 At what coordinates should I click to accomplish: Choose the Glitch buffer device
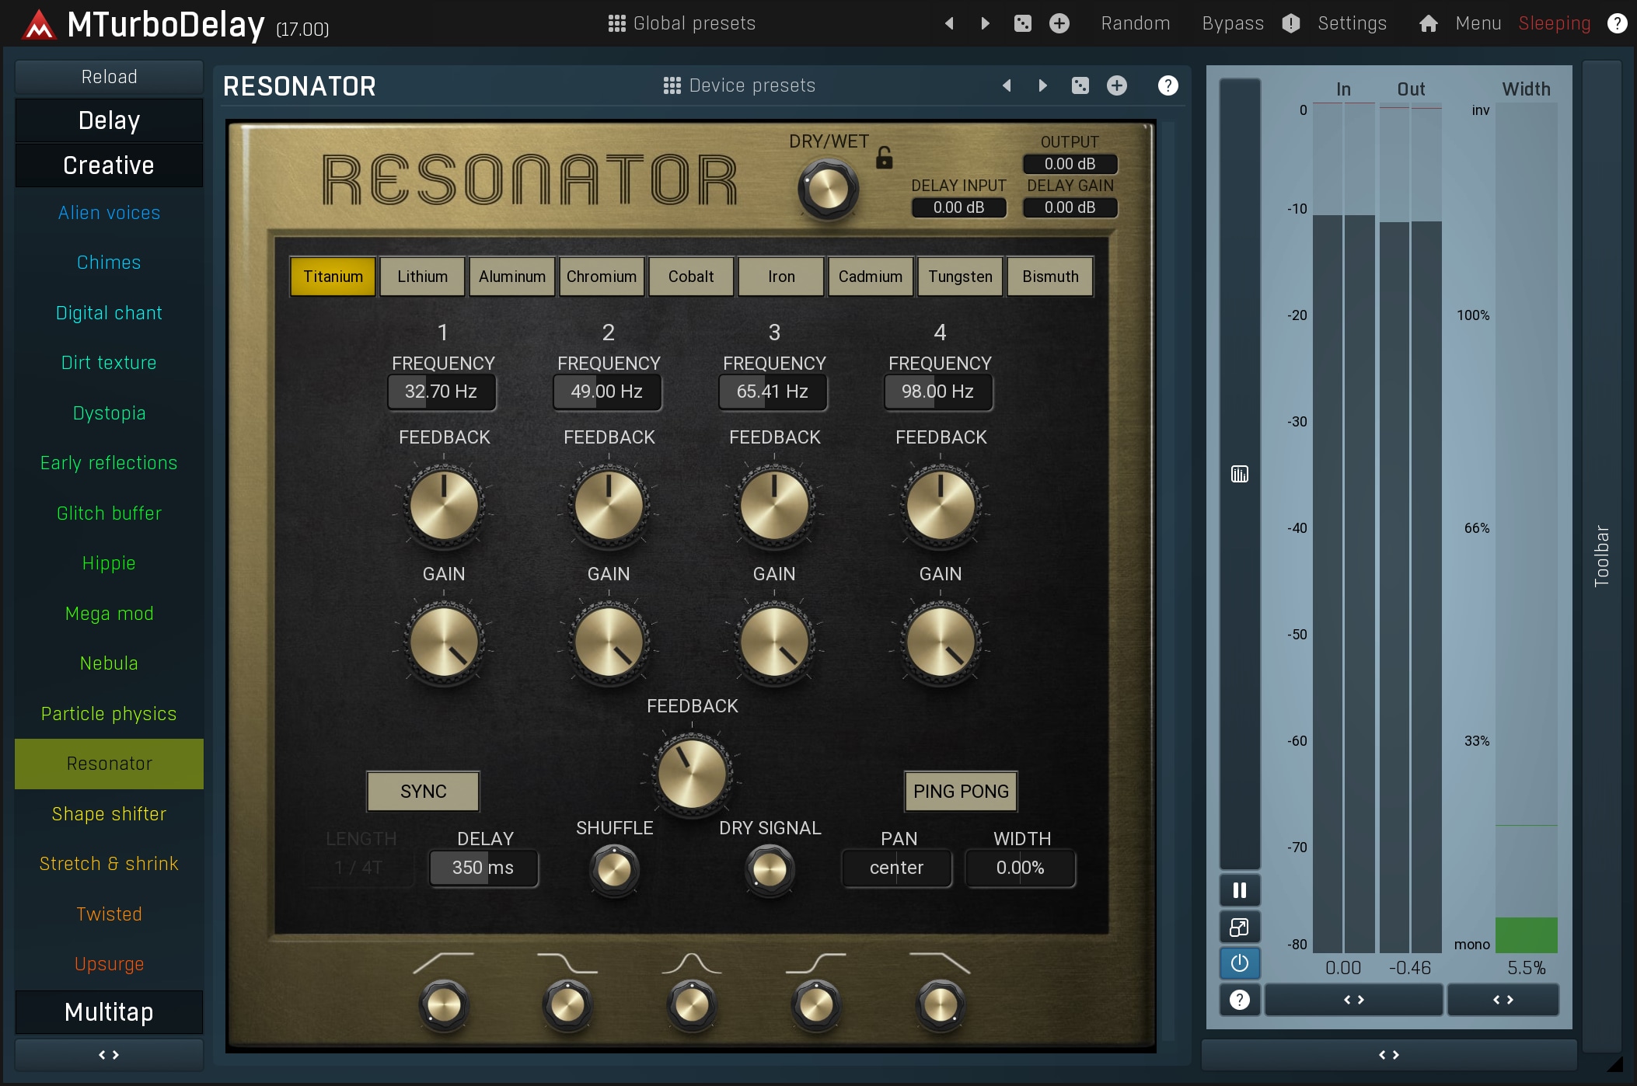[x=109, y=513]
